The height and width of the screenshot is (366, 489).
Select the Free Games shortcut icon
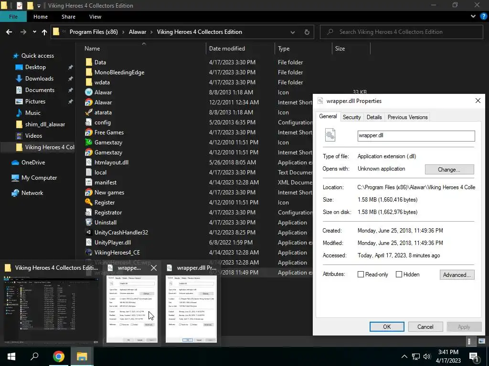tap(89, 132)
